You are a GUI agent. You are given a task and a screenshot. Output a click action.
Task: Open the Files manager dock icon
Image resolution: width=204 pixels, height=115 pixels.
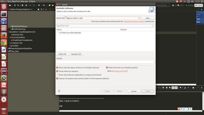(4, 28)
